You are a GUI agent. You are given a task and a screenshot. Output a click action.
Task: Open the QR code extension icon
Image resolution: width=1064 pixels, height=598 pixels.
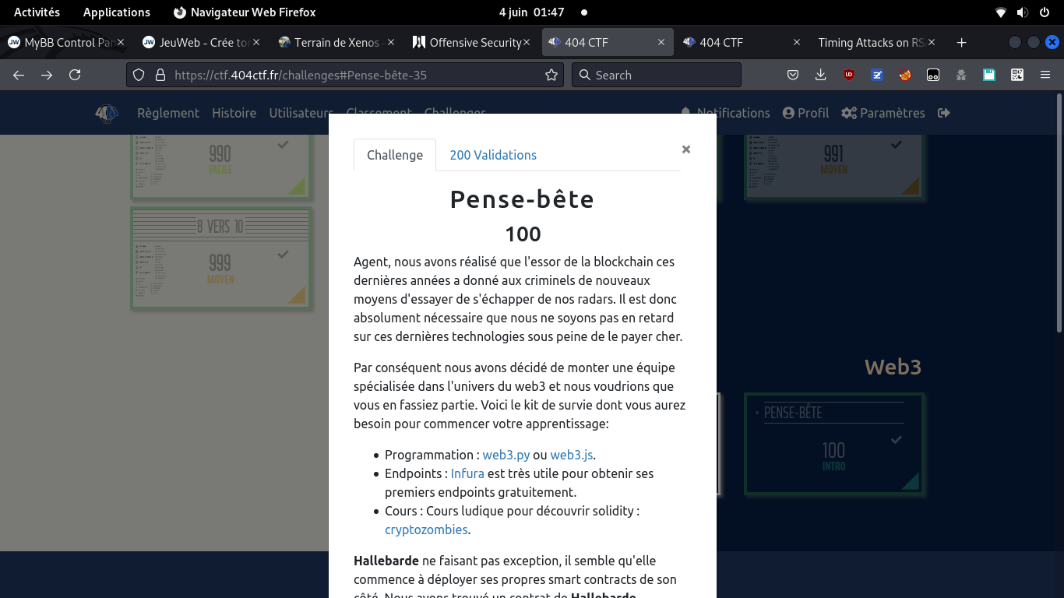click(1017, 75)
